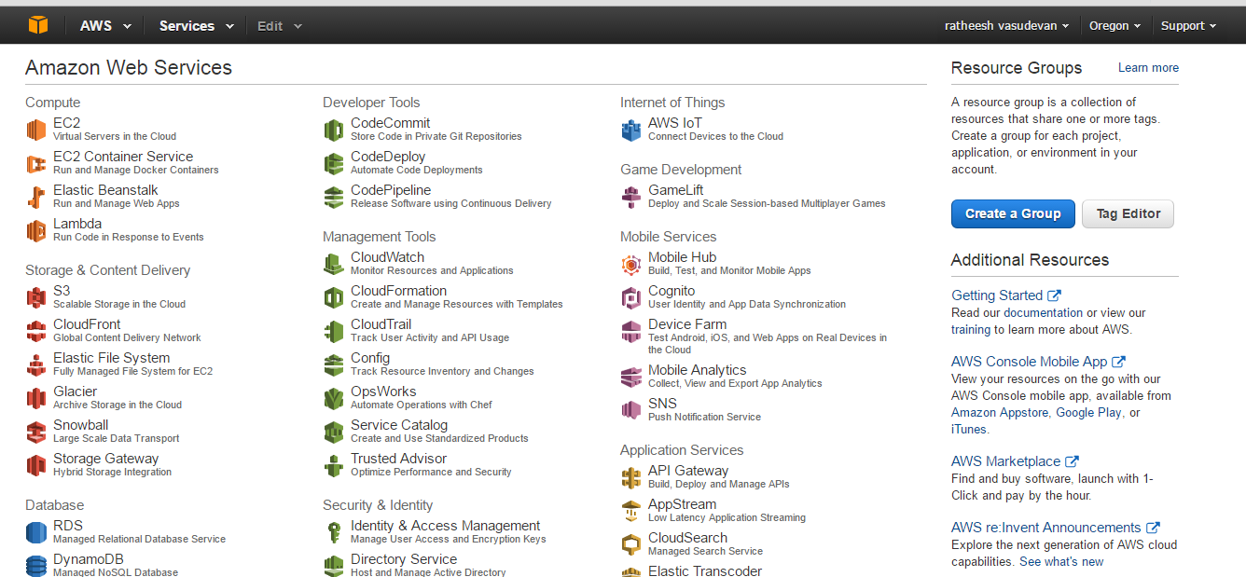Viewport: 1246px width, 577px height.
Task: Click the AWS IoT icon
Action: (631, 130)
